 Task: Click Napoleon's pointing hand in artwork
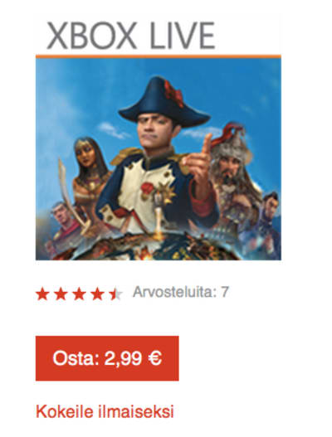coord(198,164)
